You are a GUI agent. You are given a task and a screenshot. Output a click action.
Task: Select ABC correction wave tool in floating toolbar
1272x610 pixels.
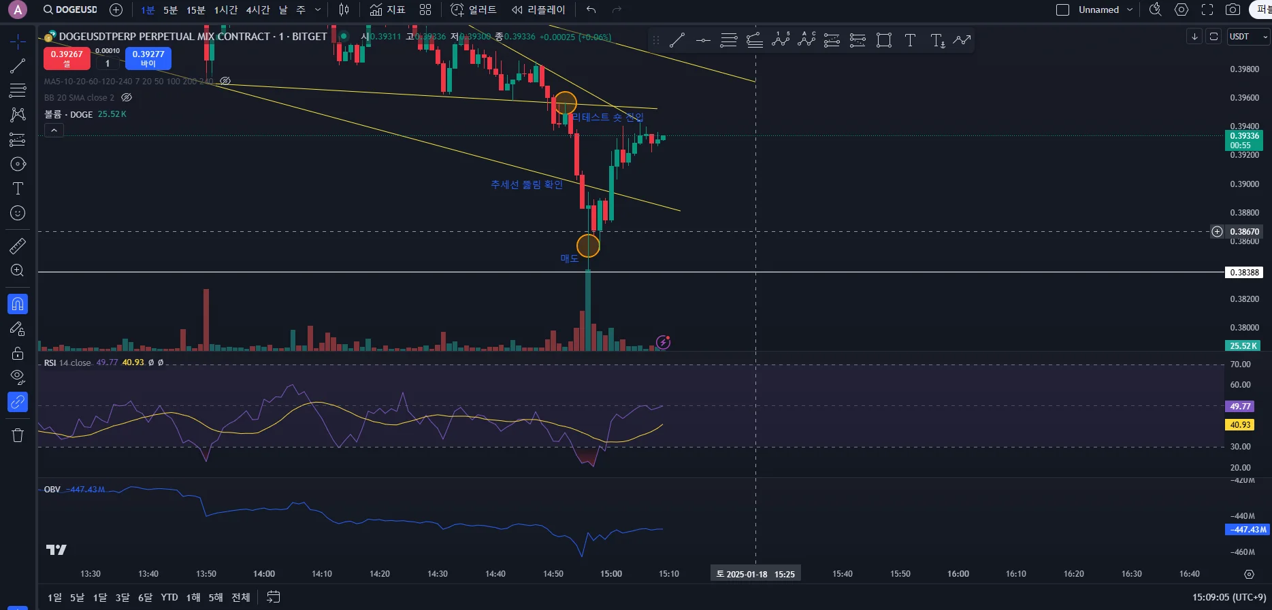(806, 40)
